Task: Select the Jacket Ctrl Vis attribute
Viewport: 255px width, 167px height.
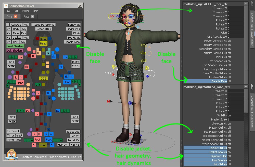Action: pyautogui.click(x=205, y=148)
